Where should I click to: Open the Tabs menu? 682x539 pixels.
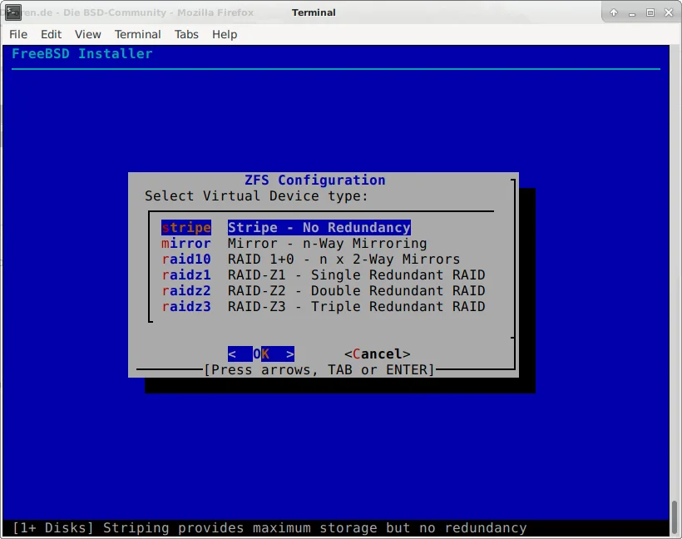186,34
